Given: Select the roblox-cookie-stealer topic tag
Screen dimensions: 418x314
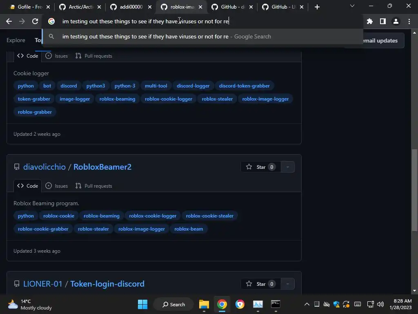Looking at the screenshot, I should pos(209,216).
